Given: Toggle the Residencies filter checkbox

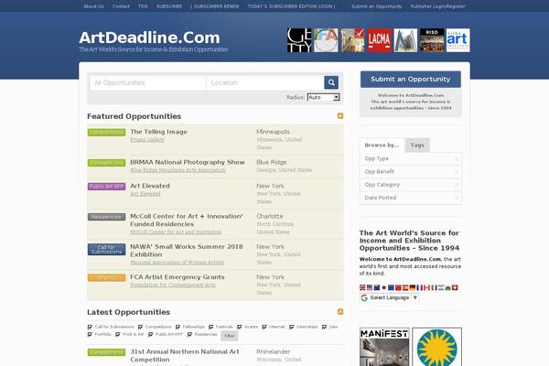Looking at the screenshot, I should [189, 335].
